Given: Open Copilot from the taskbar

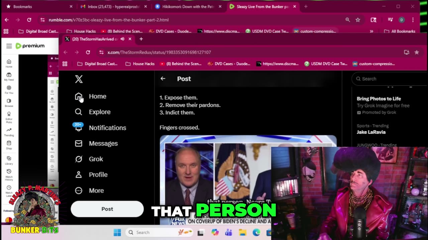Looking at the screenshot, I should 215,232.
